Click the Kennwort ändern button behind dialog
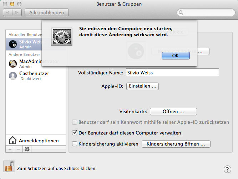Image resolution: width=238 pixels, height=179 pixels. 180,52
